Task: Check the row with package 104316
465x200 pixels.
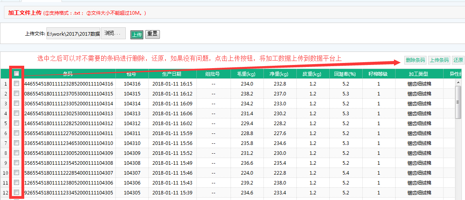Action: [x=17, y=84]
